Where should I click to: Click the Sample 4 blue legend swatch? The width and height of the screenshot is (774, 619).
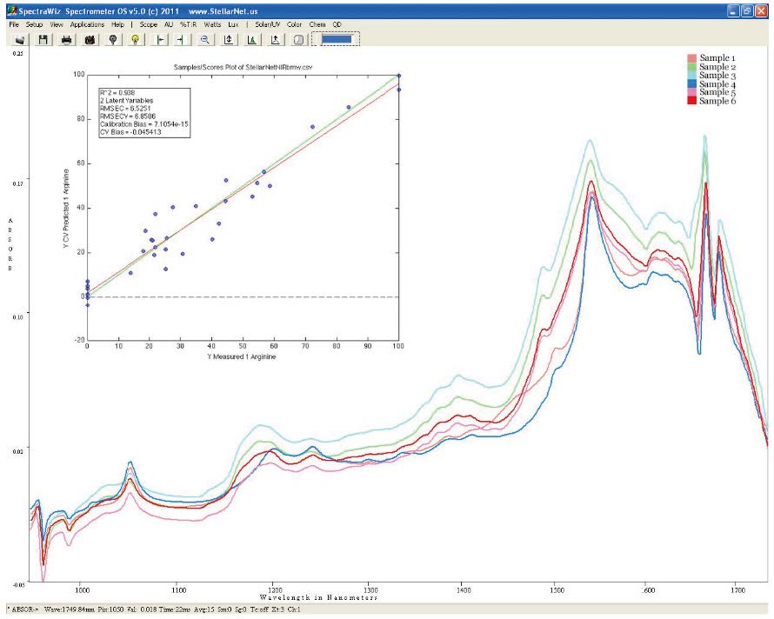(693, 83)
